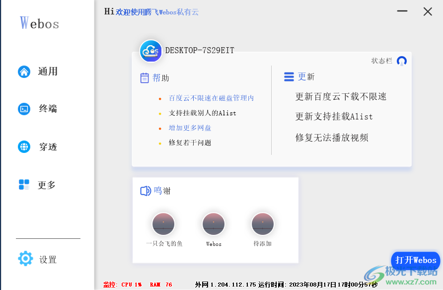Switch to the 终端 menu label
The width and height of the screenshot is (443, 290).
coord(48,109)
